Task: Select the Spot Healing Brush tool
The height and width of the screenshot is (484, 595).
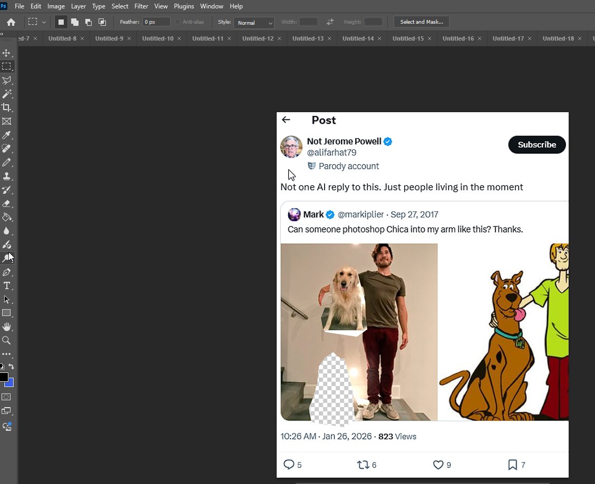Action: click(x=6, y=149)
